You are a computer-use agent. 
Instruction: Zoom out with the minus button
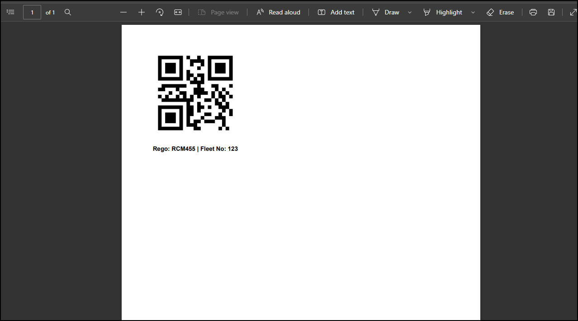pos(123,12)
